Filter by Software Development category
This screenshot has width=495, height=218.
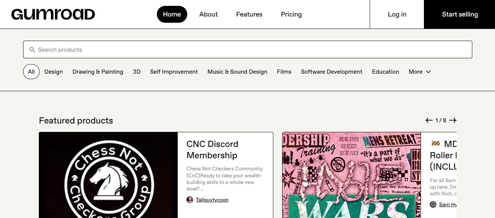(x=332, y=72)
